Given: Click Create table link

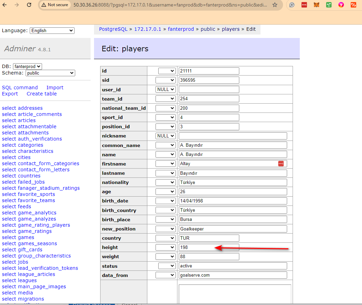Looking at the screenshot, I should coord(42,94).
